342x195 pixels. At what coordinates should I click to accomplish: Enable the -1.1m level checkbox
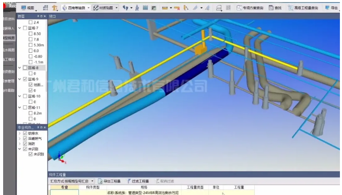coord(30,62)
